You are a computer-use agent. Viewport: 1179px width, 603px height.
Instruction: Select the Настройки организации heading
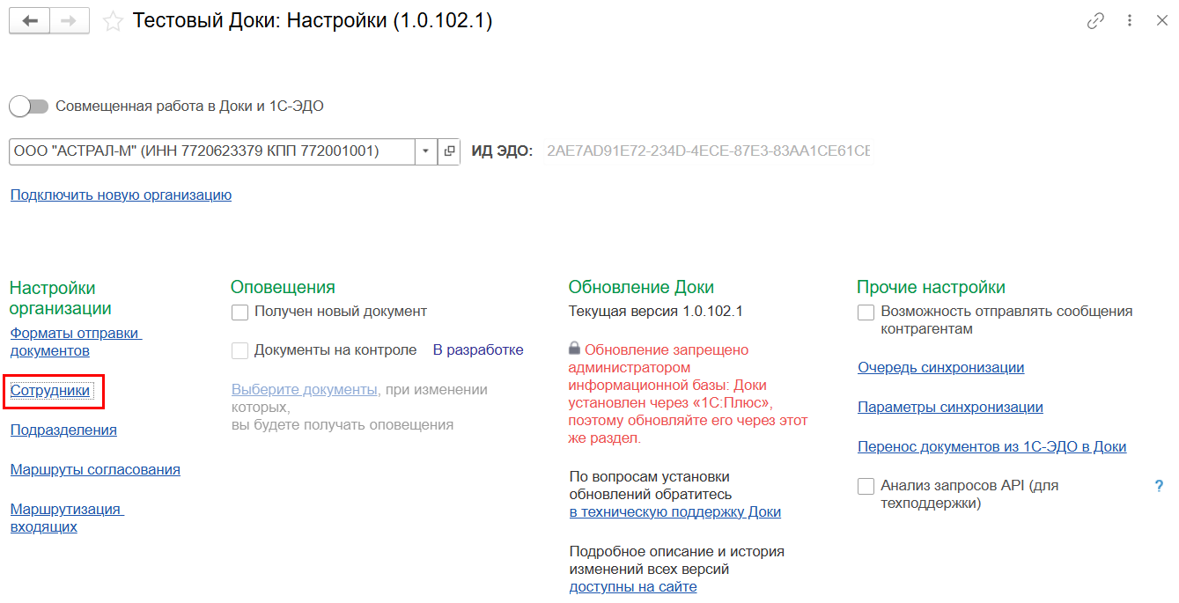61,298
